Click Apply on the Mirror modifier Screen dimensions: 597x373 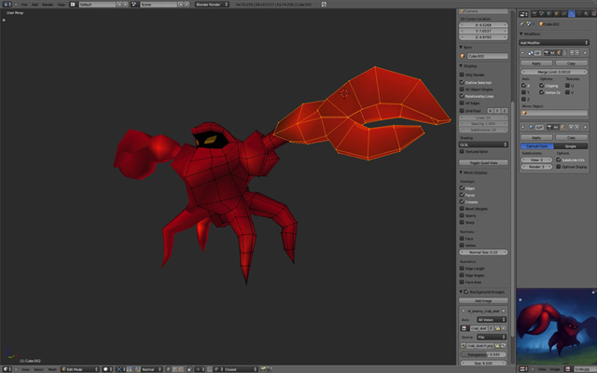536,62
